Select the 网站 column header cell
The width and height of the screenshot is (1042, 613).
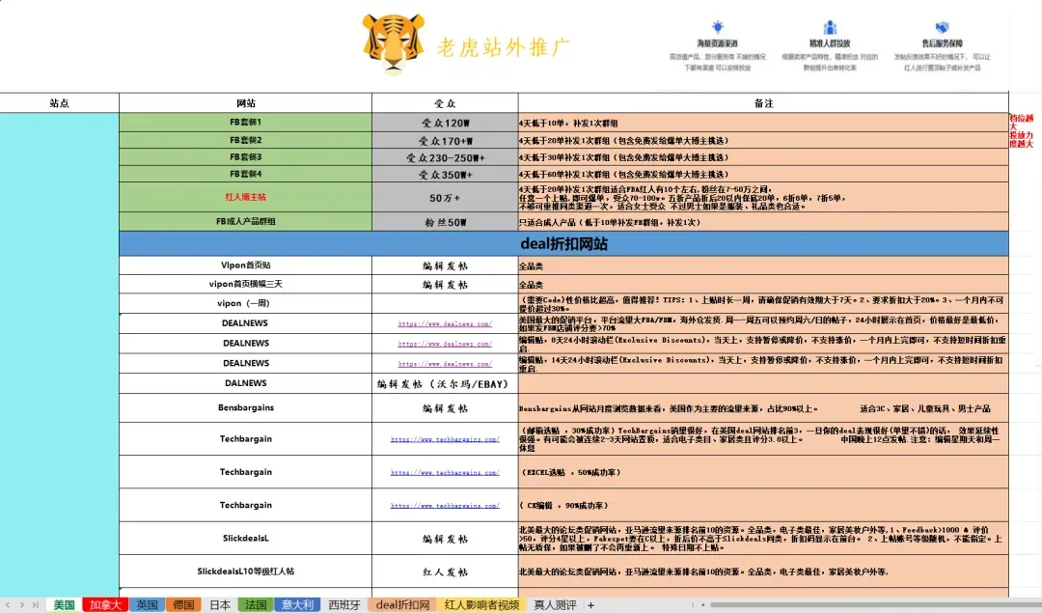point(245,103)
